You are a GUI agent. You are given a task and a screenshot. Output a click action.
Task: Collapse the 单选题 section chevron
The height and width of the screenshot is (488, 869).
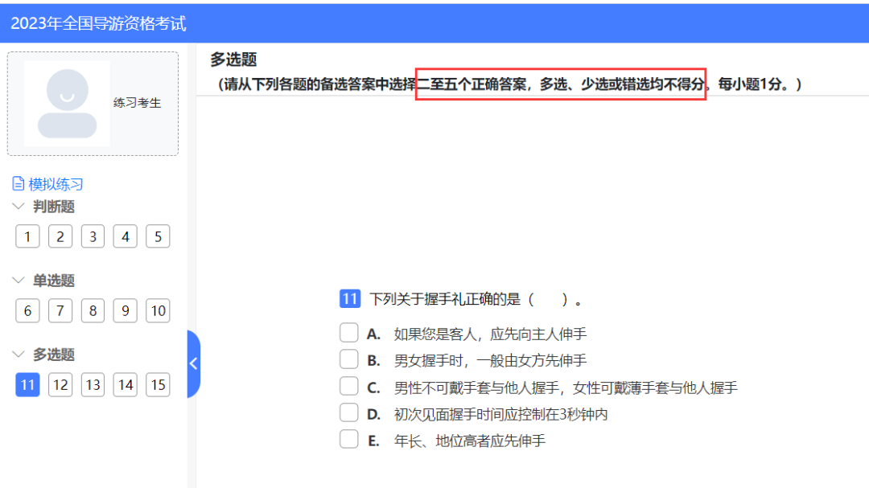pyautogui.click(x=19, y=280)
